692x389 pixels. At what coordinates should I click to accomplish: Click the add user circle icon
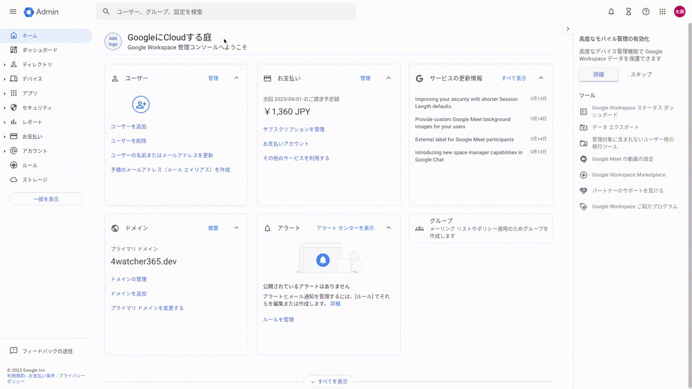[141, 105]
